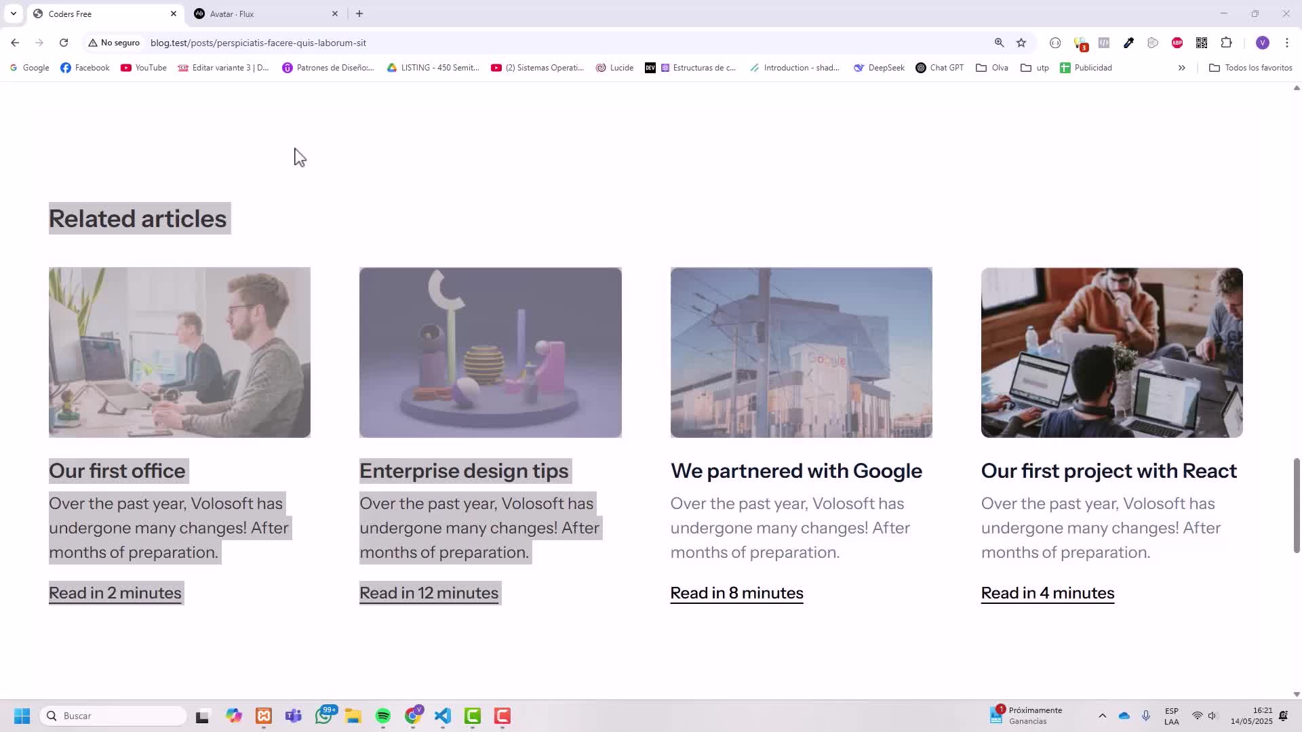The image size is (1302, 732).
Task: Click the Read in 8 minutes link
Action: pyautogui.click(x=736, y=593)
